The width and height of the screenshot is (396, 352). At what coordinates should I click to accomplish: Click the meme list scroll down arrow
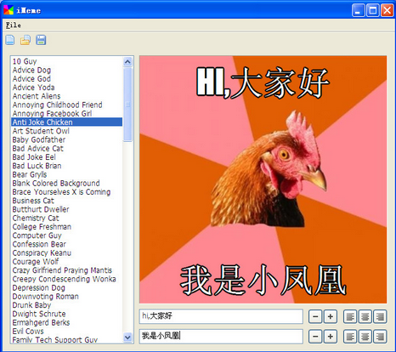click(127, 338)
